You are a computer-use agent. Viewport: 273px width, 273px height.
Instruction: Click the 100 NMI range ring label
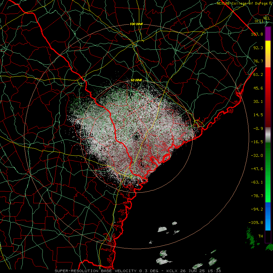tap(136, 24)
